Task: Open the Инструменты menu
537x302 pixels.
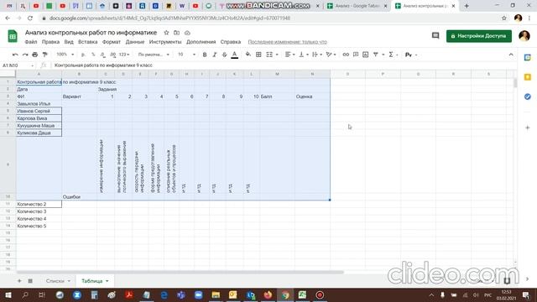Action: click(165, 42)
